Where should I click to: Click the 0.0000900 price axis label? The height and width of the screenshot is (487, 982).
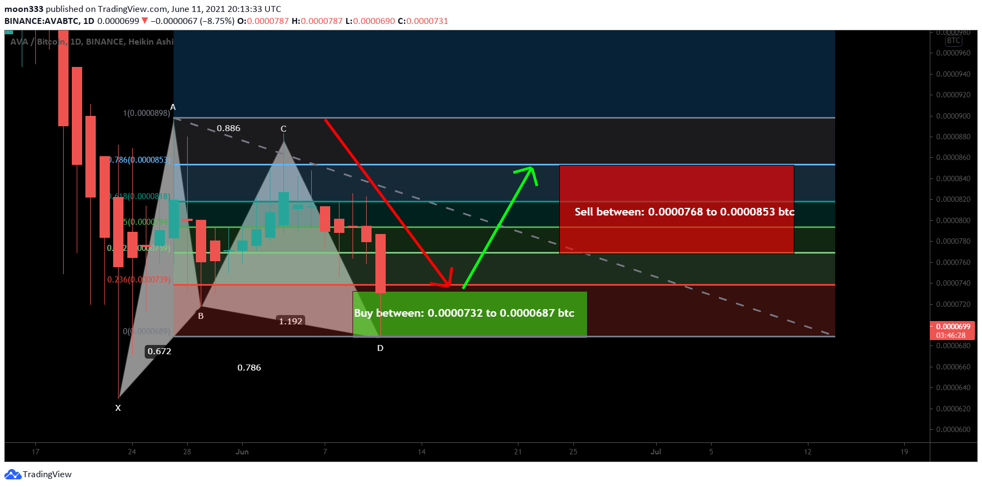click(x=953, y=116)
